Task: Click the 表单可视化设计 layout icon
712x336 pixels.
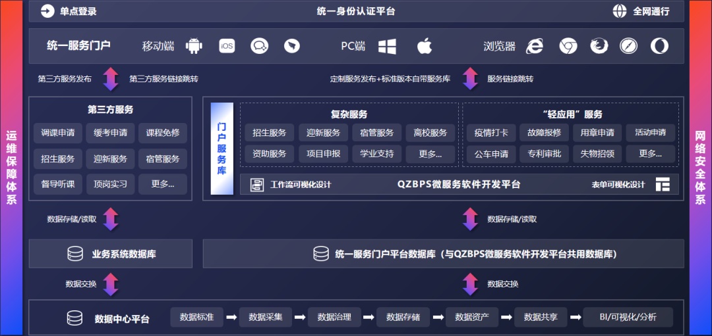Action: (662, 185)
